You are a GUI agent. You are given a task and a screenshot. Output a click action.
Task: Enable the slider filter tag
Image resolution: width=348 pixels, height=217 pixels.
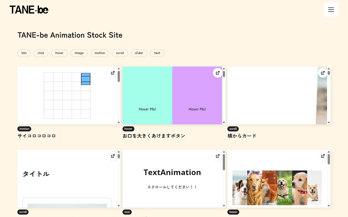coord(139,53)
